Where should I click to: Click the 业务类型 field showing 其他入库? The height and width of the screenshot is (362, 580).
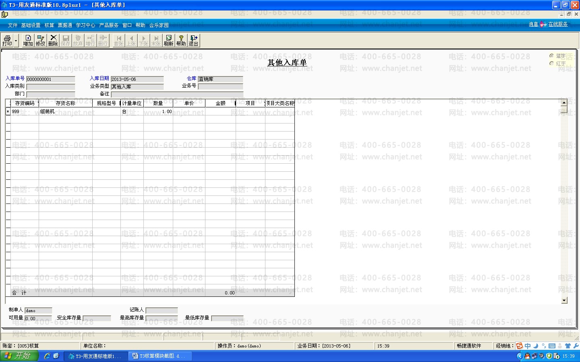(137, 86)
